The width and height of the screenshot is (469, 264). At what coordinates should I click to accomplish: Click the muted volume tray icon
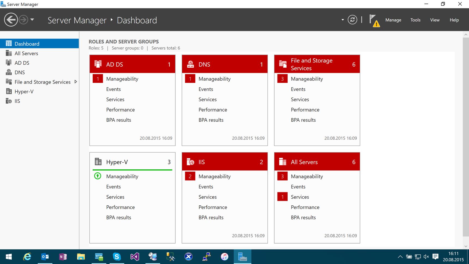(426, 257)
